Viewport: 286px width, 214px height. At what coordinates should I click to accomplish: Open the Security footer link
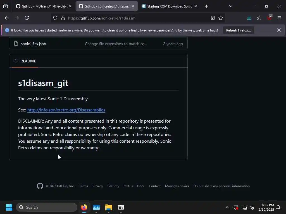pyautogui.click(x=113, y=186)
